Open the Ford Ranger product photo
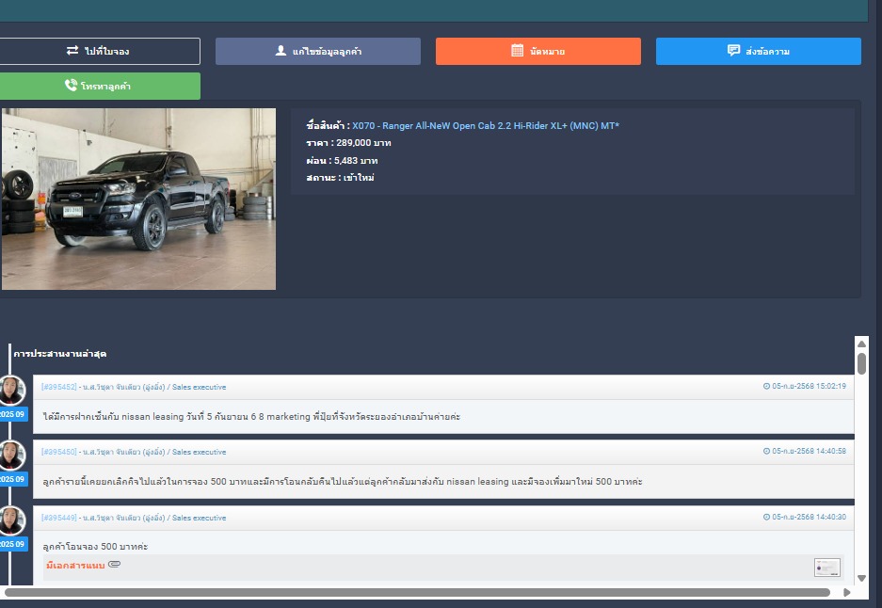Screen dimensions: 882x608 coord(138,199)
